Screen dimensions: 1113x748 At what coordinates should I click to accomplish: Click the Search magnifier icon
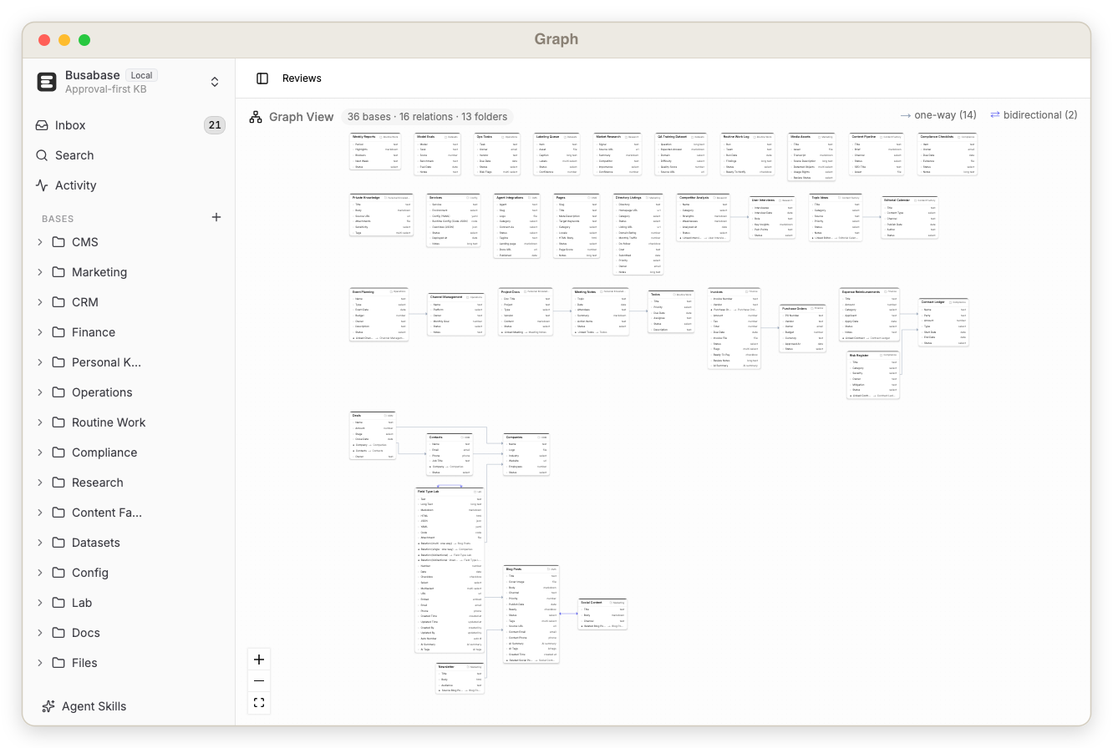coord(42,155)
